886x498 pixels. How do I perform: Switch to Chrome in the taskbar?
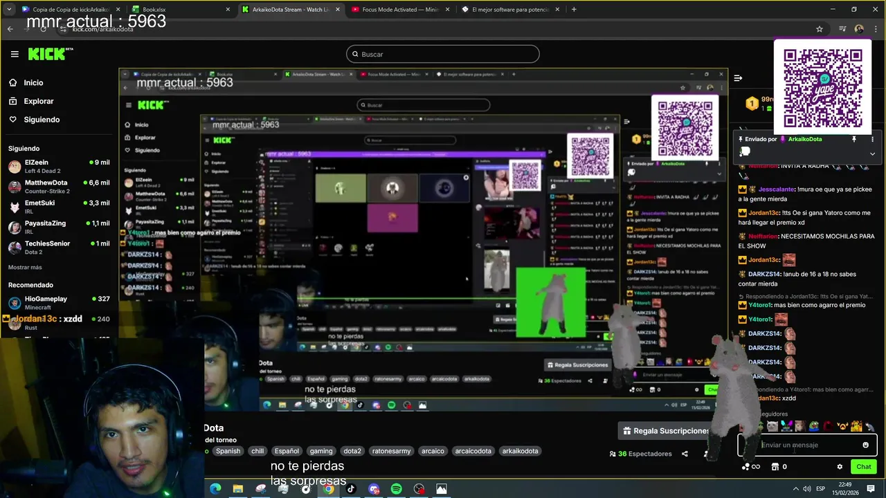click(x=329, y=489)
